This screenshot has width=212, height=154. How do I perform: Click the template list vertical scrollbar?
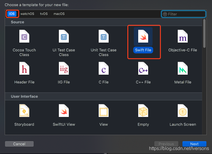click(204, 33)
